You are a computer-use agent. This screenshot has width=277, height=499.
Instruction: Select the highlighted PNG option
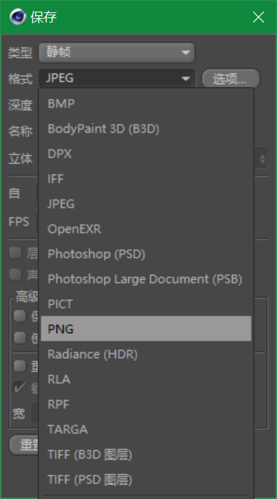coord(146,329)
